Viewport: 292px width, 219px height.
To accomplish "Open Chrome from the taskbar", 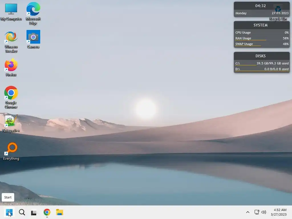I will click(47, 212).
